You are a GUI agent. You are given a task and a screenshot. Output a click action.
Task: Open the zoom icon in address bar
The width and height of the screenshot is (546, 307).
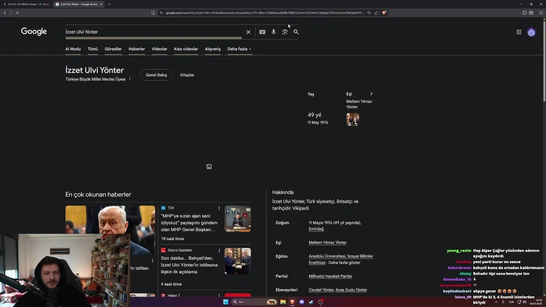[x=369, y=13]
